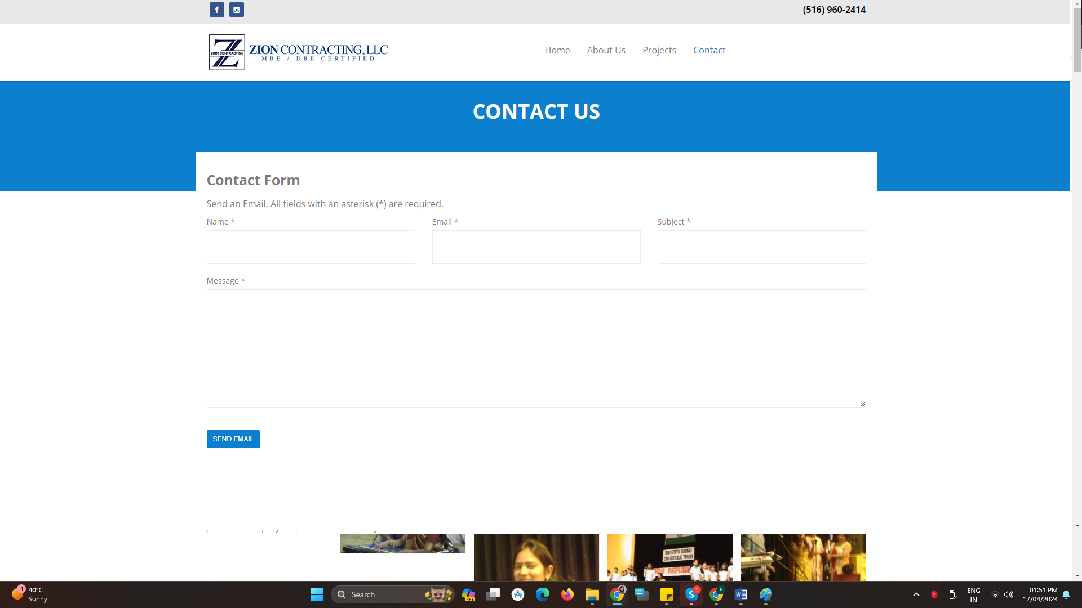
Task: Go to the Home menu item
Action: click(x=557, y=50)
